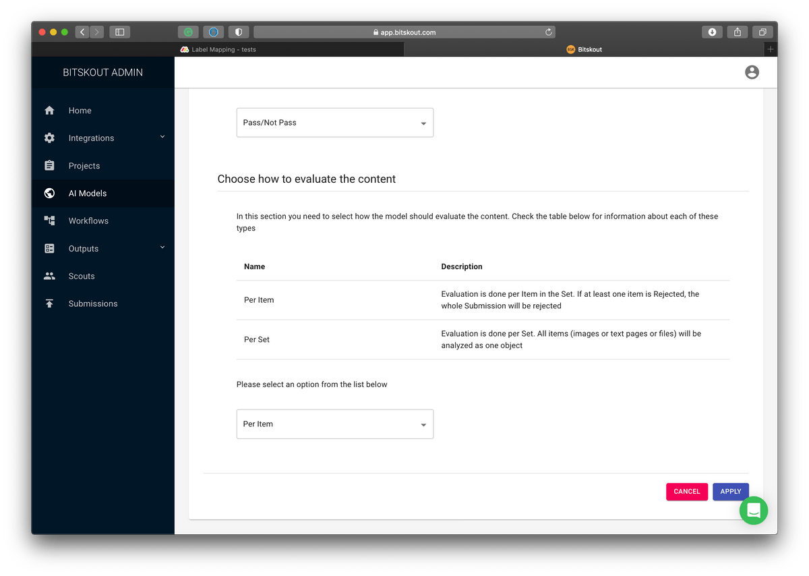Click the blue globe extension icon

pos(214,32)
